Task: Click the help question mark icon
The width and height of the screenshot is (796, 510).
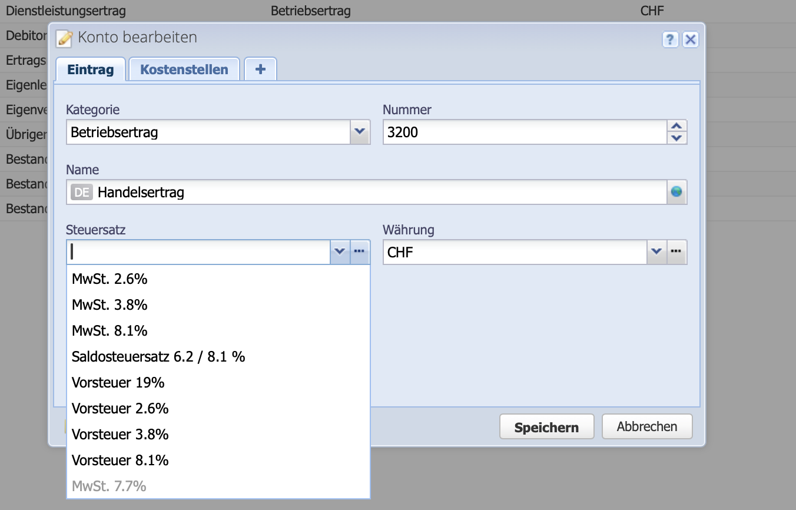Action: tap(671, 39)
